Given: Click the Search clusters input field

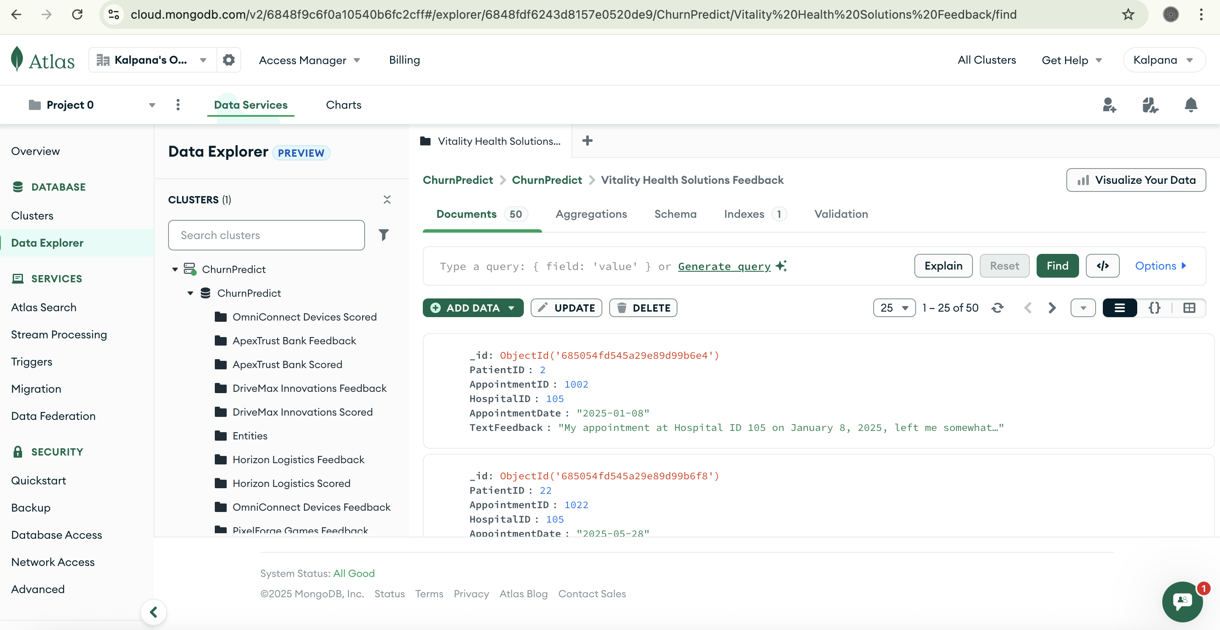Looking at the screenshot, I should coord(266,235).
